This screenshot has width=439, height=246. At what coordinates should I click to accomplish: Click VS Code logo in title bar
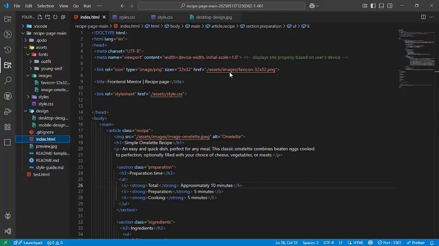(5, 6)
